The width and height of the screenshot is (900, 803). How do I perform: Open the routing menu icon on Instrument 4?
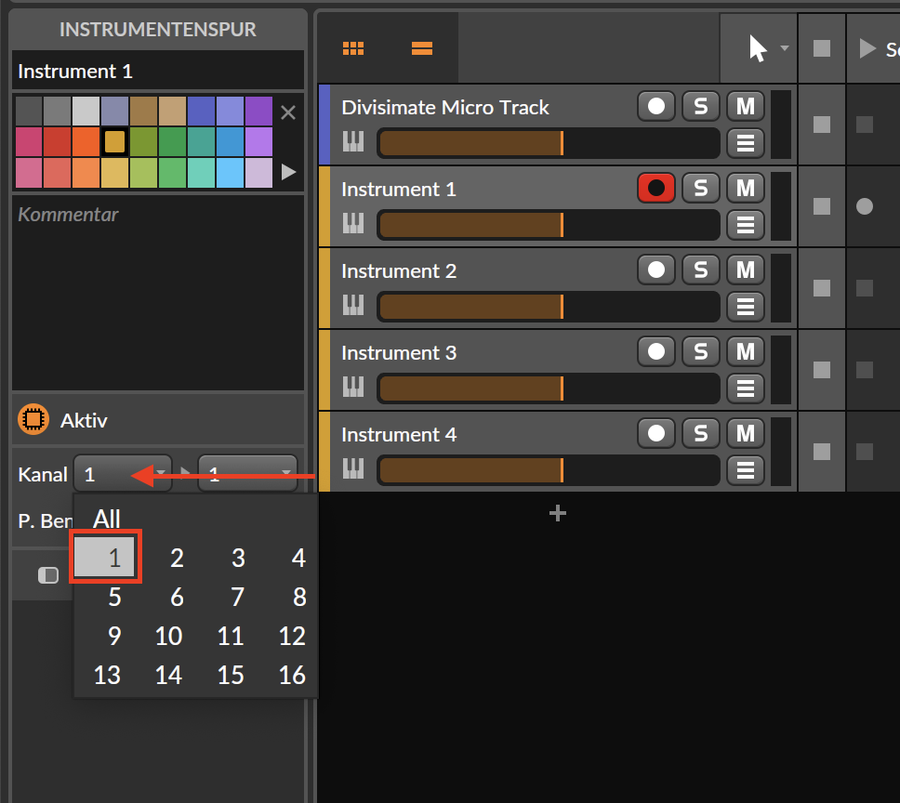746,470
